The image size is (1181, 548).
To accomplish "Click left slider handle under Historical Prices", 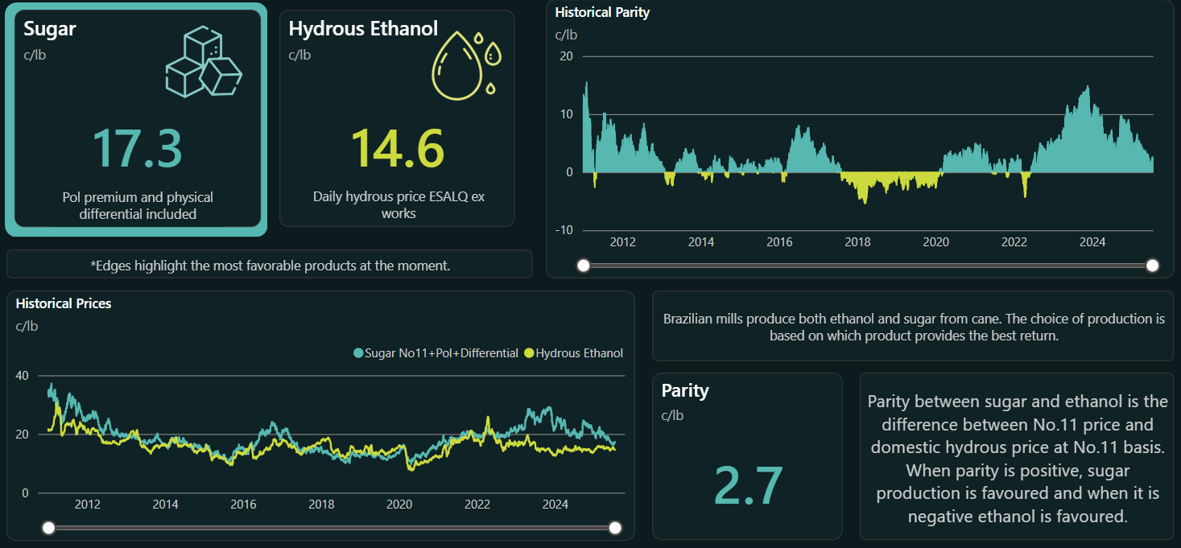I will 49,528.
